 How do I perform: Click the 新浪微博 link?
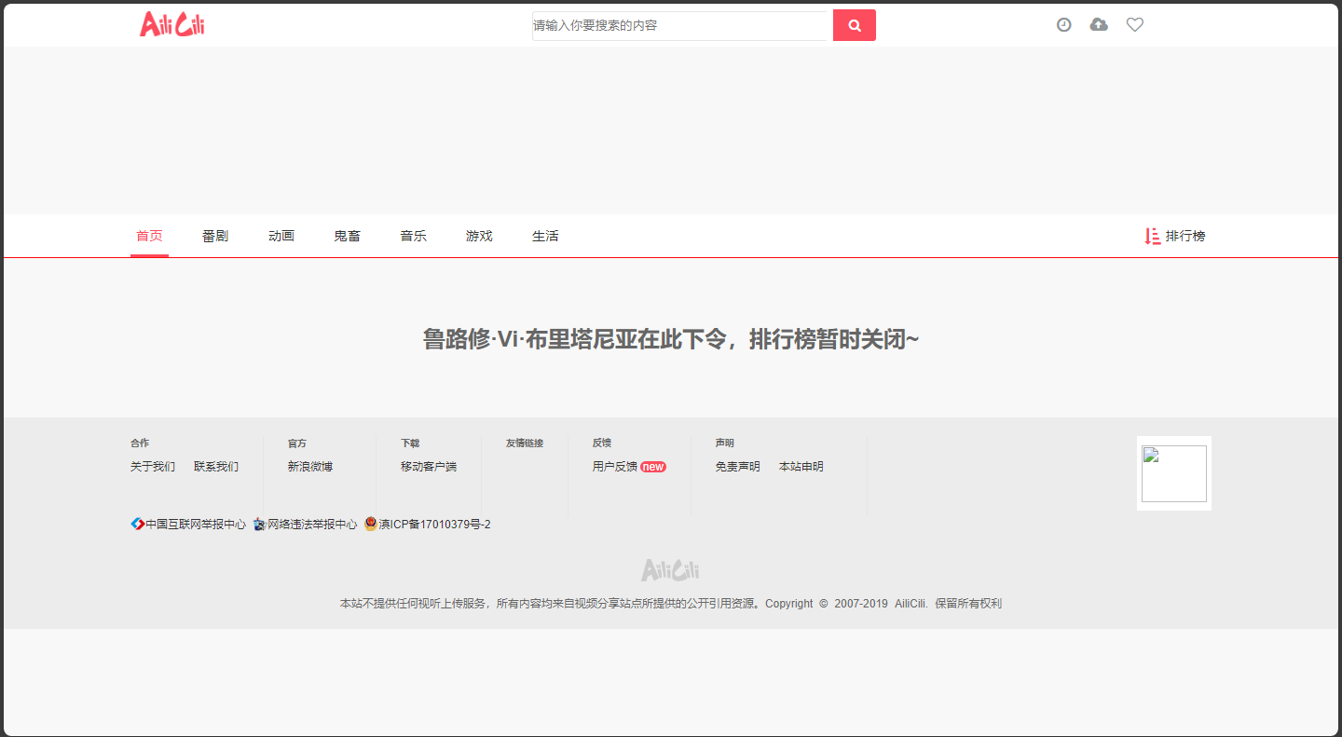click(310, 467)
